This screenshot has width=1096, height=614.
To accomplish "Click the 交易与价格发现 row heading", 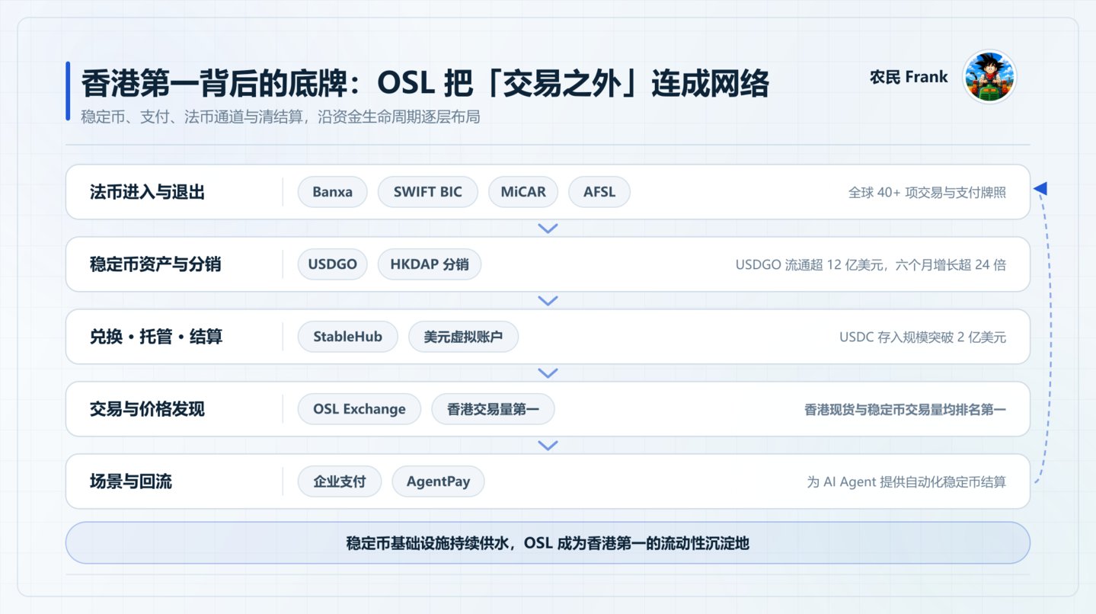I will pos(147,409).
